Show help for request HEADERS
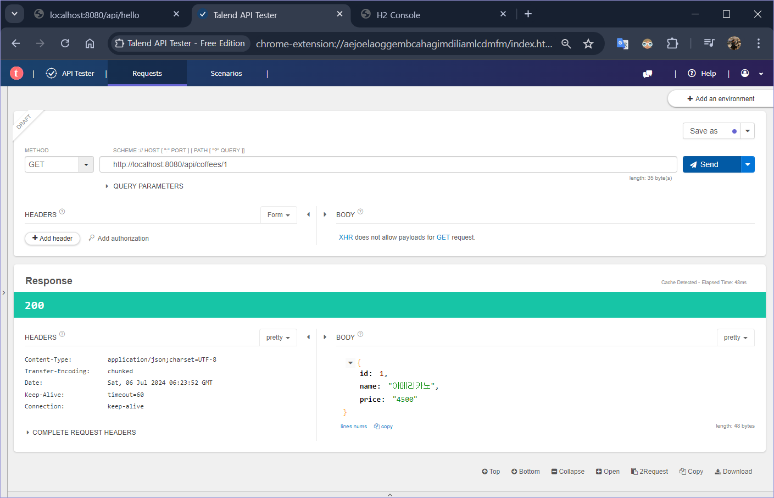 point(62,212)
